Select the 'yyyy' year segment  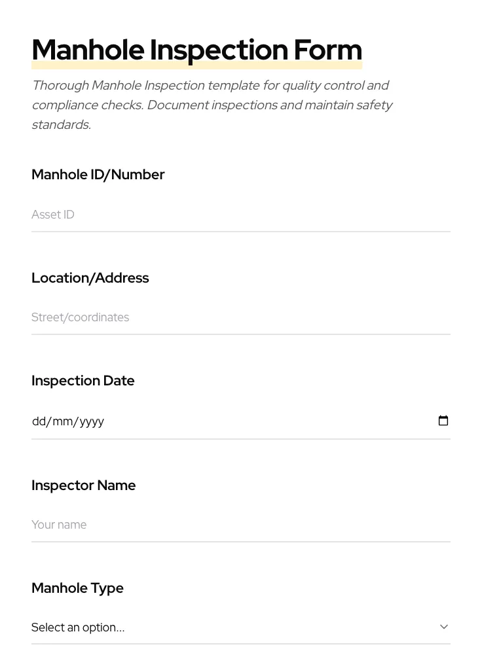(x=92, y=421)
